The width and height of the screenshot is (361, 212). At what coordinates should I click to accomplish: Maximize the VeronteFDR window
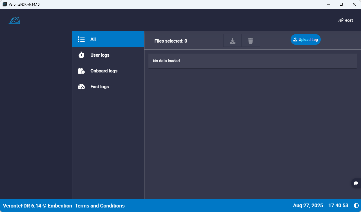[341, 4]
